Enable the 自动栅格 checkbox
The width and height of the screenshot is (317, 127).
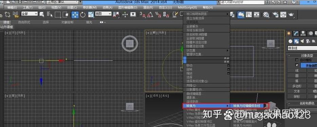pyautogui.click(x=297, y=60)
